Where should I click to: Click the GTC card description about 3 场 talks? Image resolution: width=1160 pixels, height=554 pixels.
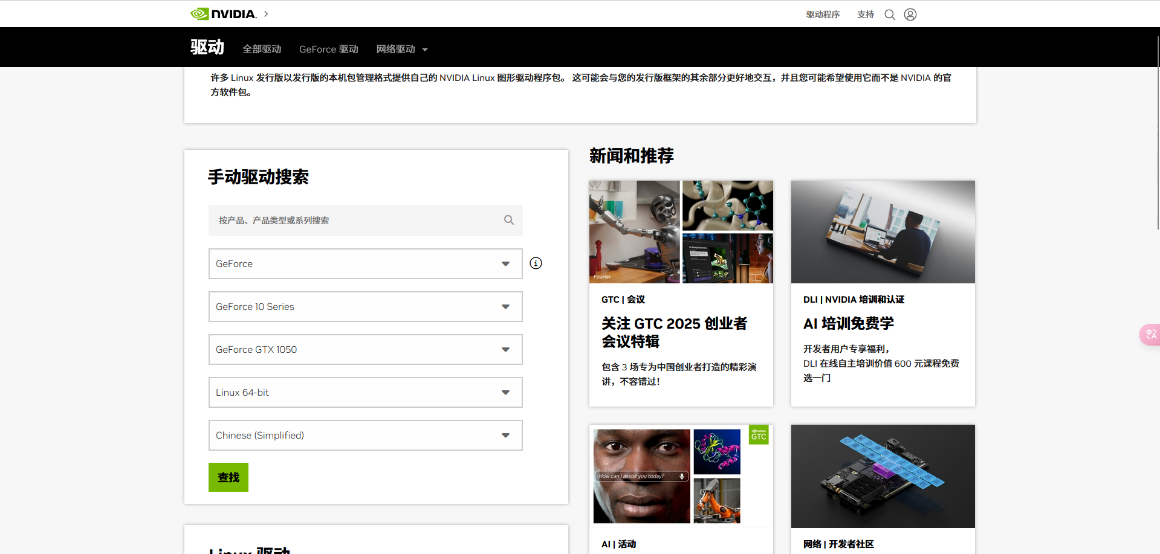point(679,374)
